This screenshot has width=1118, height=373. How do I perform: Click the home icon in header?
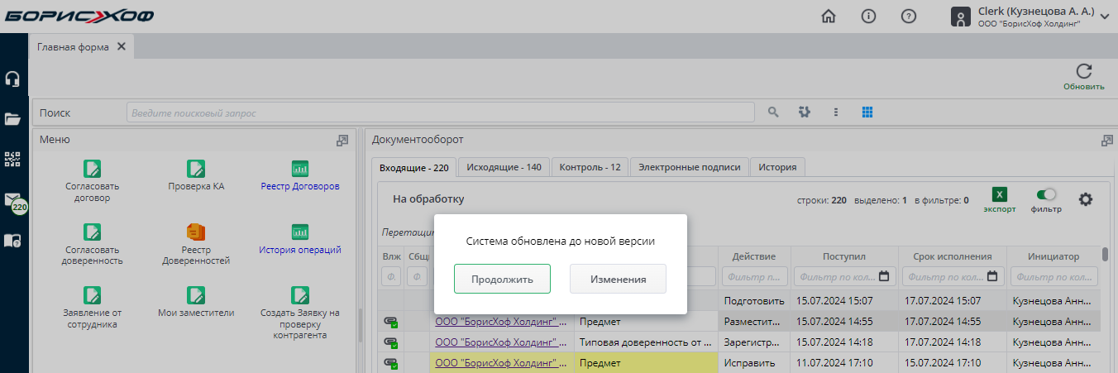click(x=828, y=17)
